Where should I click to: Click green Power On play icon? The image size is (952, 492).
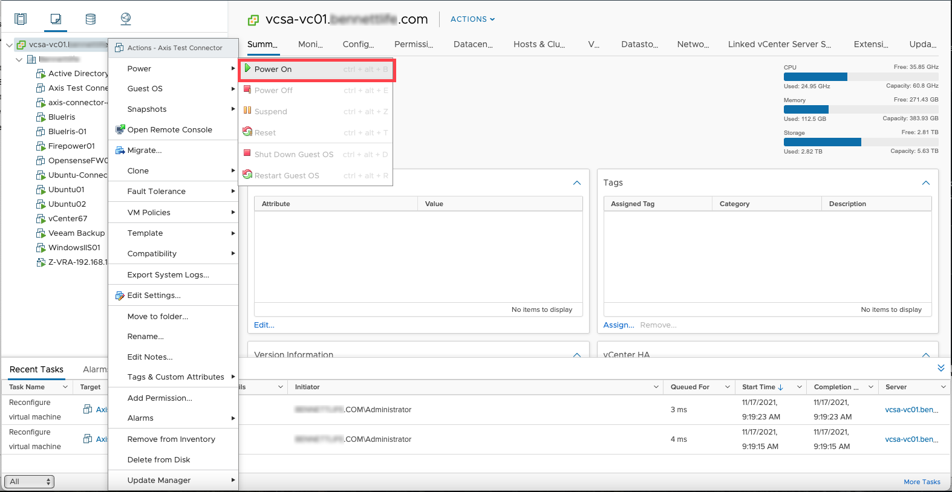[247, 69]
